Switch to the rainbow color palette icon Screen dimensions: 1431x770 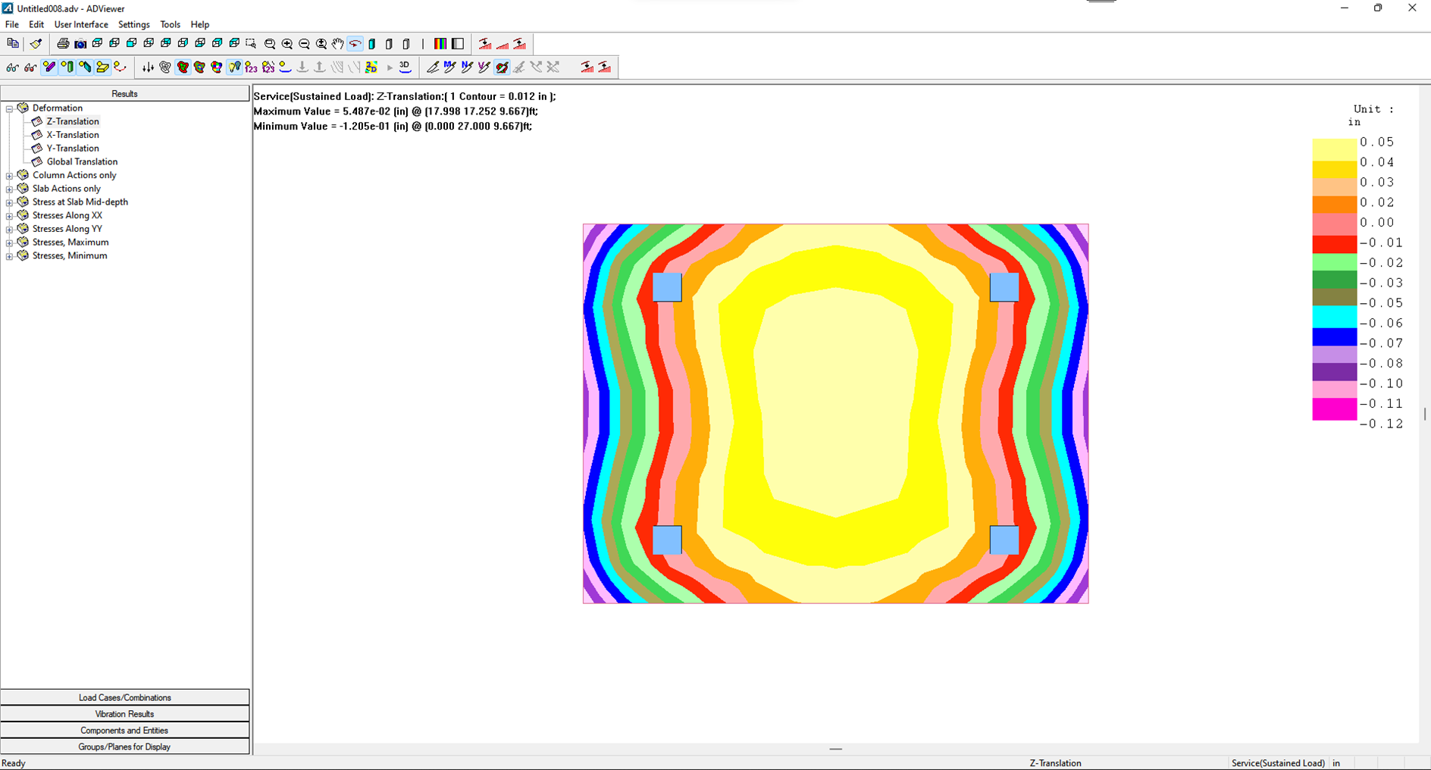click(x=440, y=44)
